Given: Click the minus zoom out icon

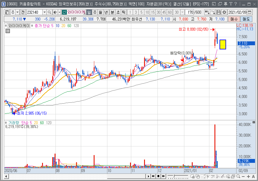Looking at the screenshot, I should tap(243, 177).
